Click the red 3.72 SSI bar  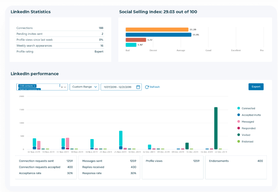tap(136, 40)
